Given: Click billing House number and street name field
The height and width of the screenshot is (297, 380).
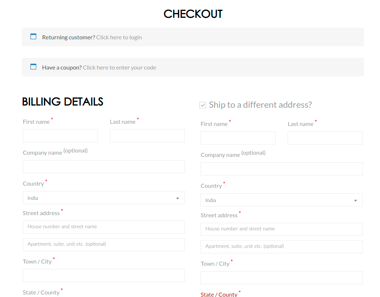Looking at the screenshot, I should (x=104, y=227).
